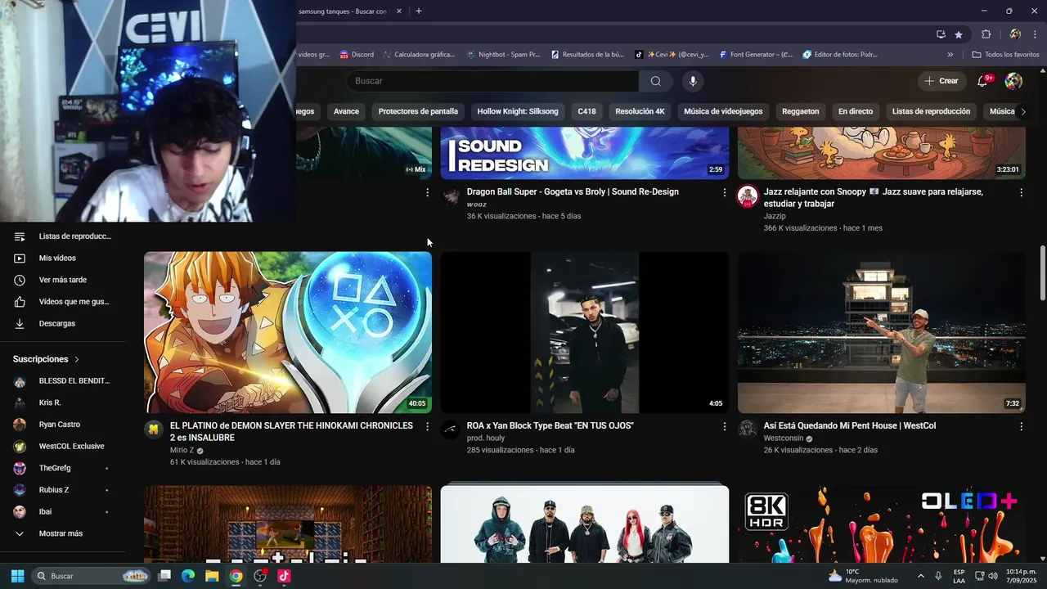Screen dimensions: 1047x589
Task: Select the Resolución 4K chip
Action: click(640, 111)
